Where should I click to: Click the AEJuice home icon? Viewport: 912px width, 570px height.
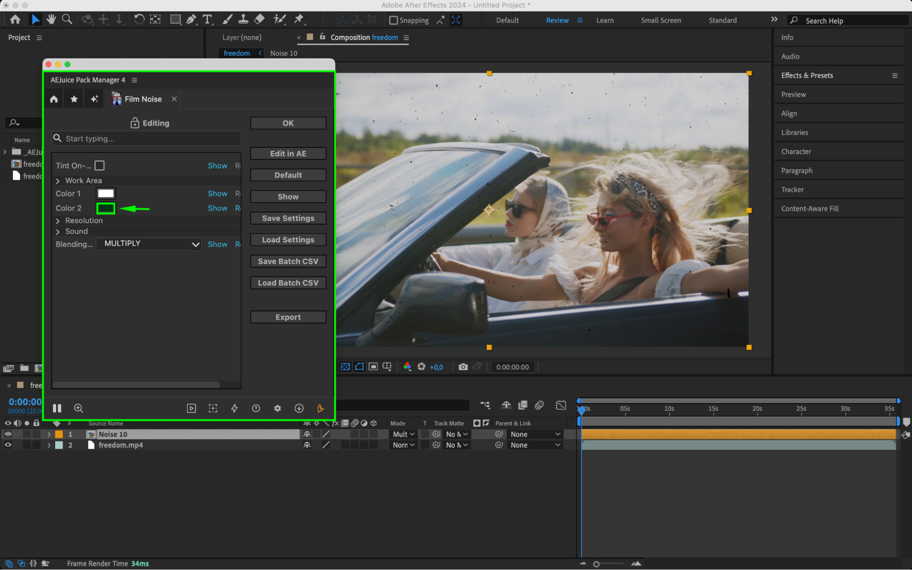point(54,99)
